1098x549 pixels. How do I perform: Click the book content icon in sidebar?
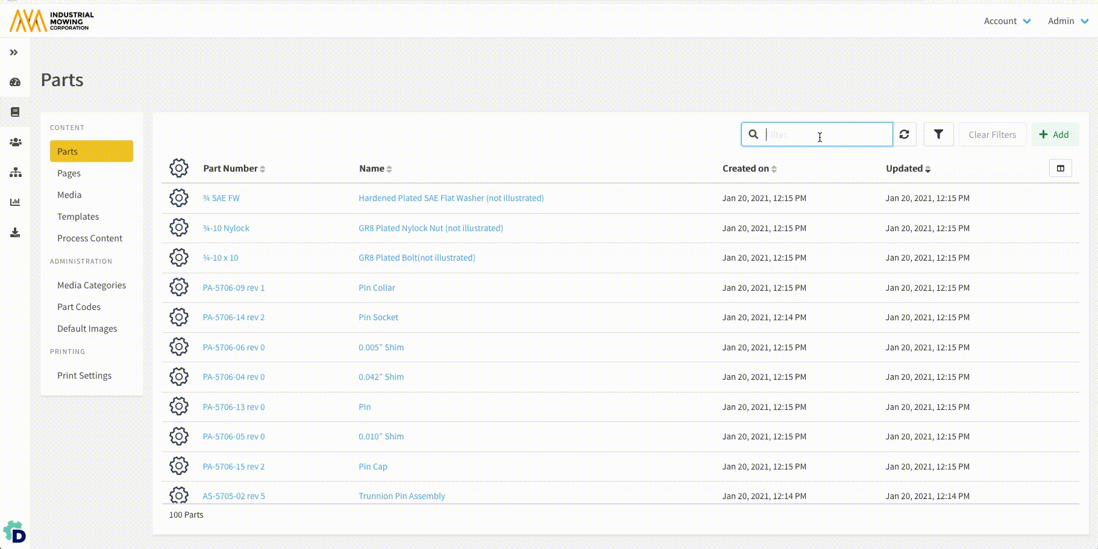pos(15,112)
